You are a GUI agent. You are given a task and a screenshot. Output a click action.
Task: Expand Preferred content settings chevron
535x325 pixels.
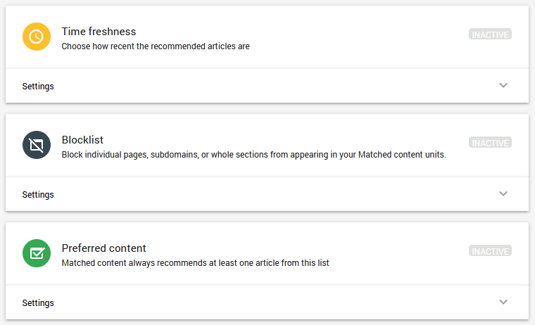pyautogui.click(x=503, y=302)
